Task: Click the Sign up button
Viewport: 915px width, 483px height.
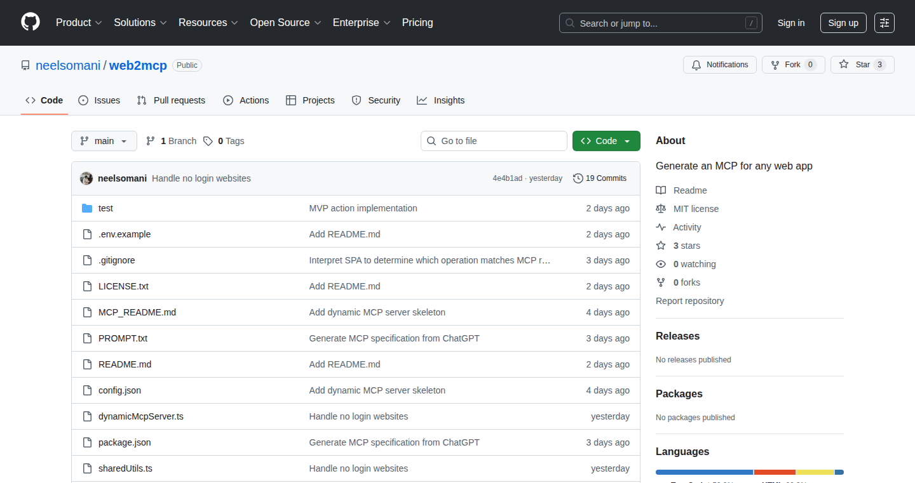Action: pos(843,23)
